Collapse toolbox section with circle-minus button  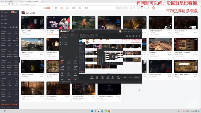(x=77, y=57)
